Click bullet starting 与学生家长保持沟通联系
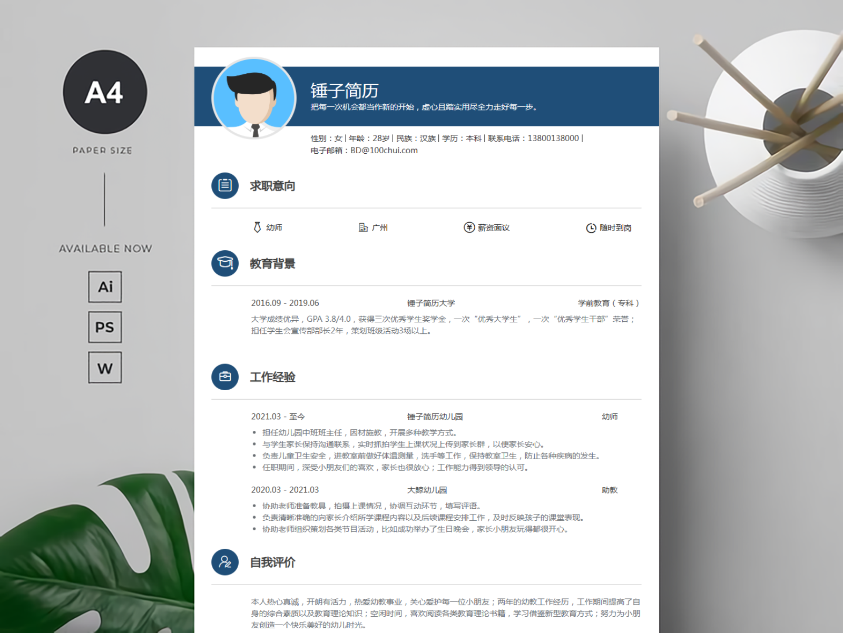Screen dimensions: 843x633 point(404,444)
